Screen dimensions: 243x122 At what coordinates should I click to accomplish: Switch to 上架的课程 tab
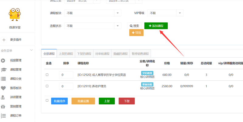[66, 54]
